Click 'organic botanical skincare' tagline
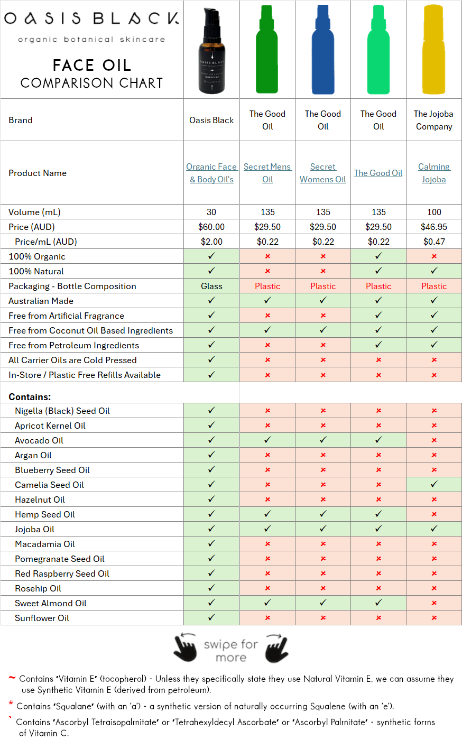The width and height of the screenshot is (462, 740). point(91,40)
